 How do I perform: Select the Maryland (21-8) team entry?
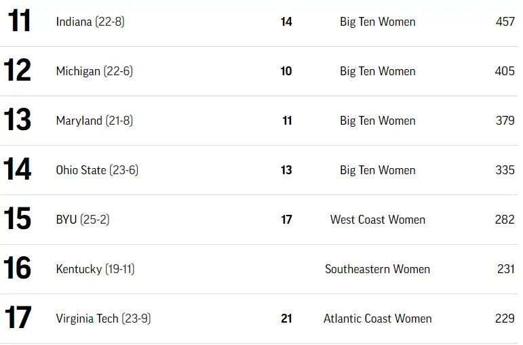click(x=94, y=121)
